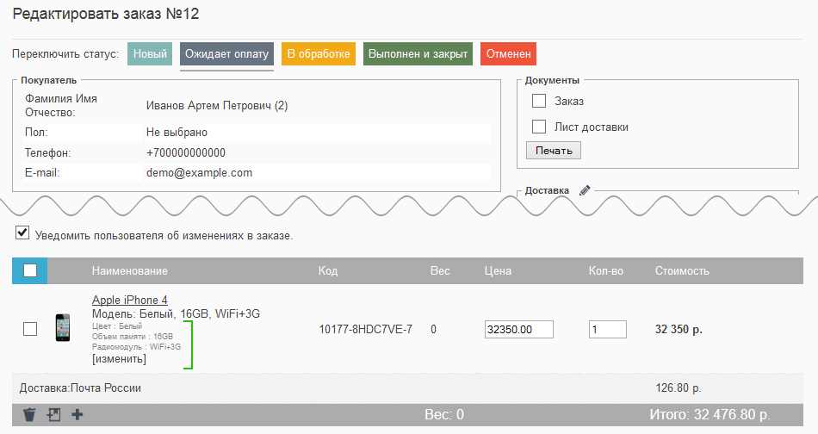Click customer name Иванов Артем Петрович (2)
The image size is (818, 434).
(x=217, y=105)
